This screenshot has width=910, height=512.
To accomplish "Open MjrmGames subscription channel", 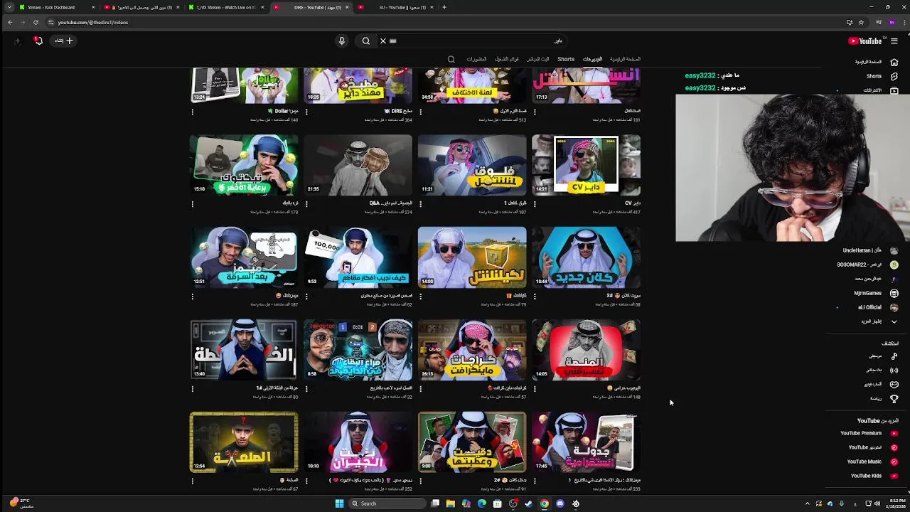I will 876,293.
